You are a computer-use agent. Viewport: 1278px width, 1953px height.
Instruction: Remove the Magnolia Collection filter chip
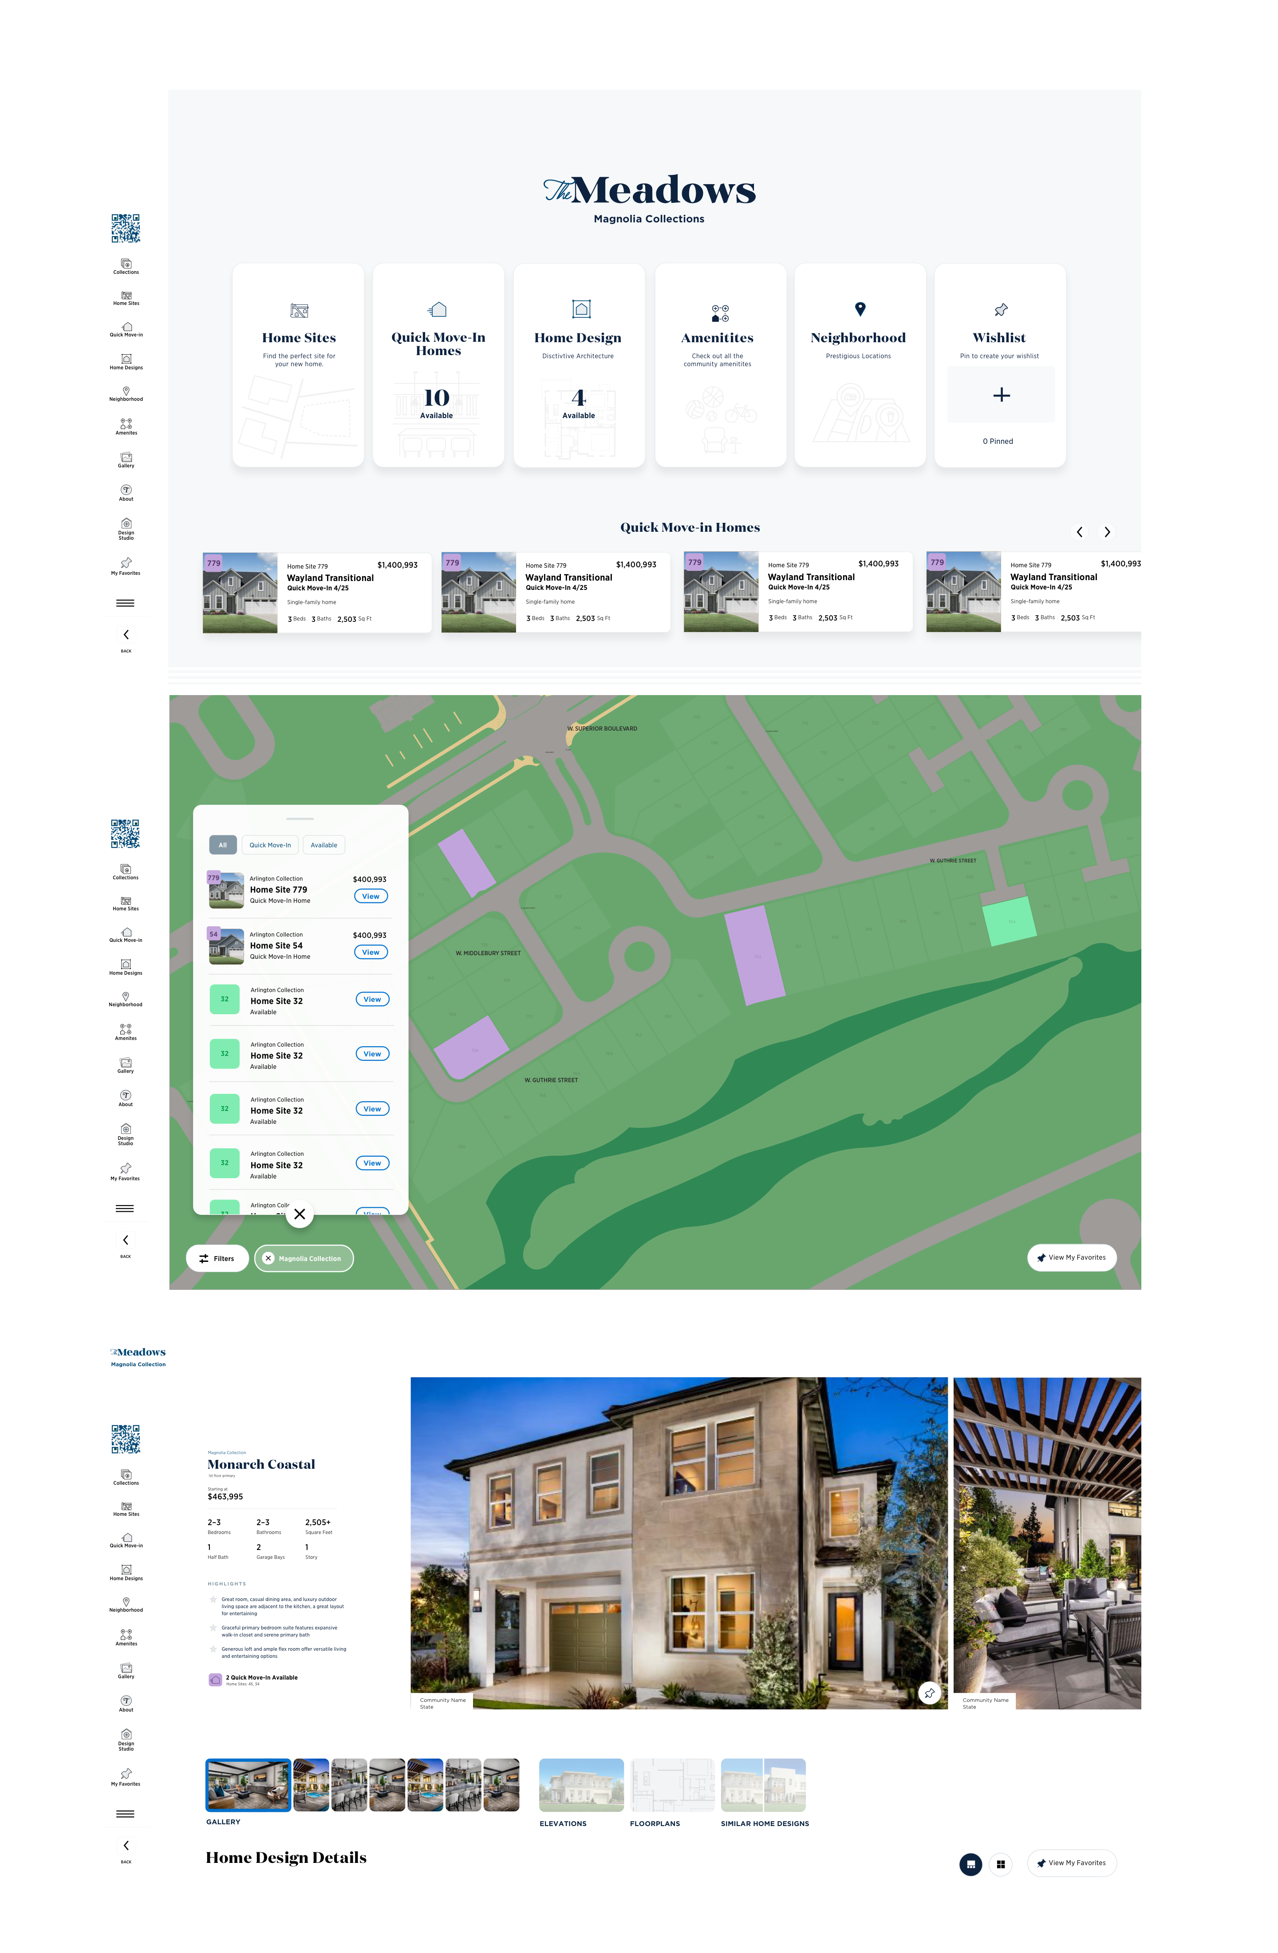tap(268, 1258)
